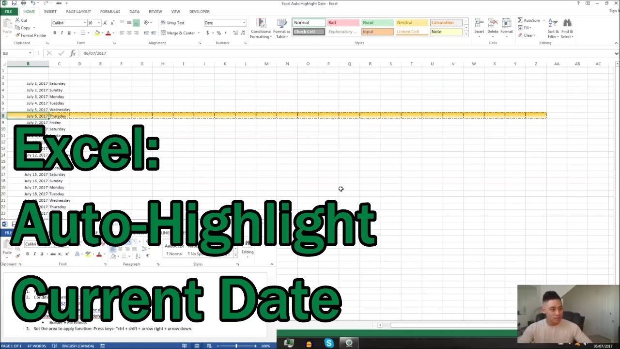Toggle Italic in the Word ribbon

pyautogui.click(x=35, y=254)
